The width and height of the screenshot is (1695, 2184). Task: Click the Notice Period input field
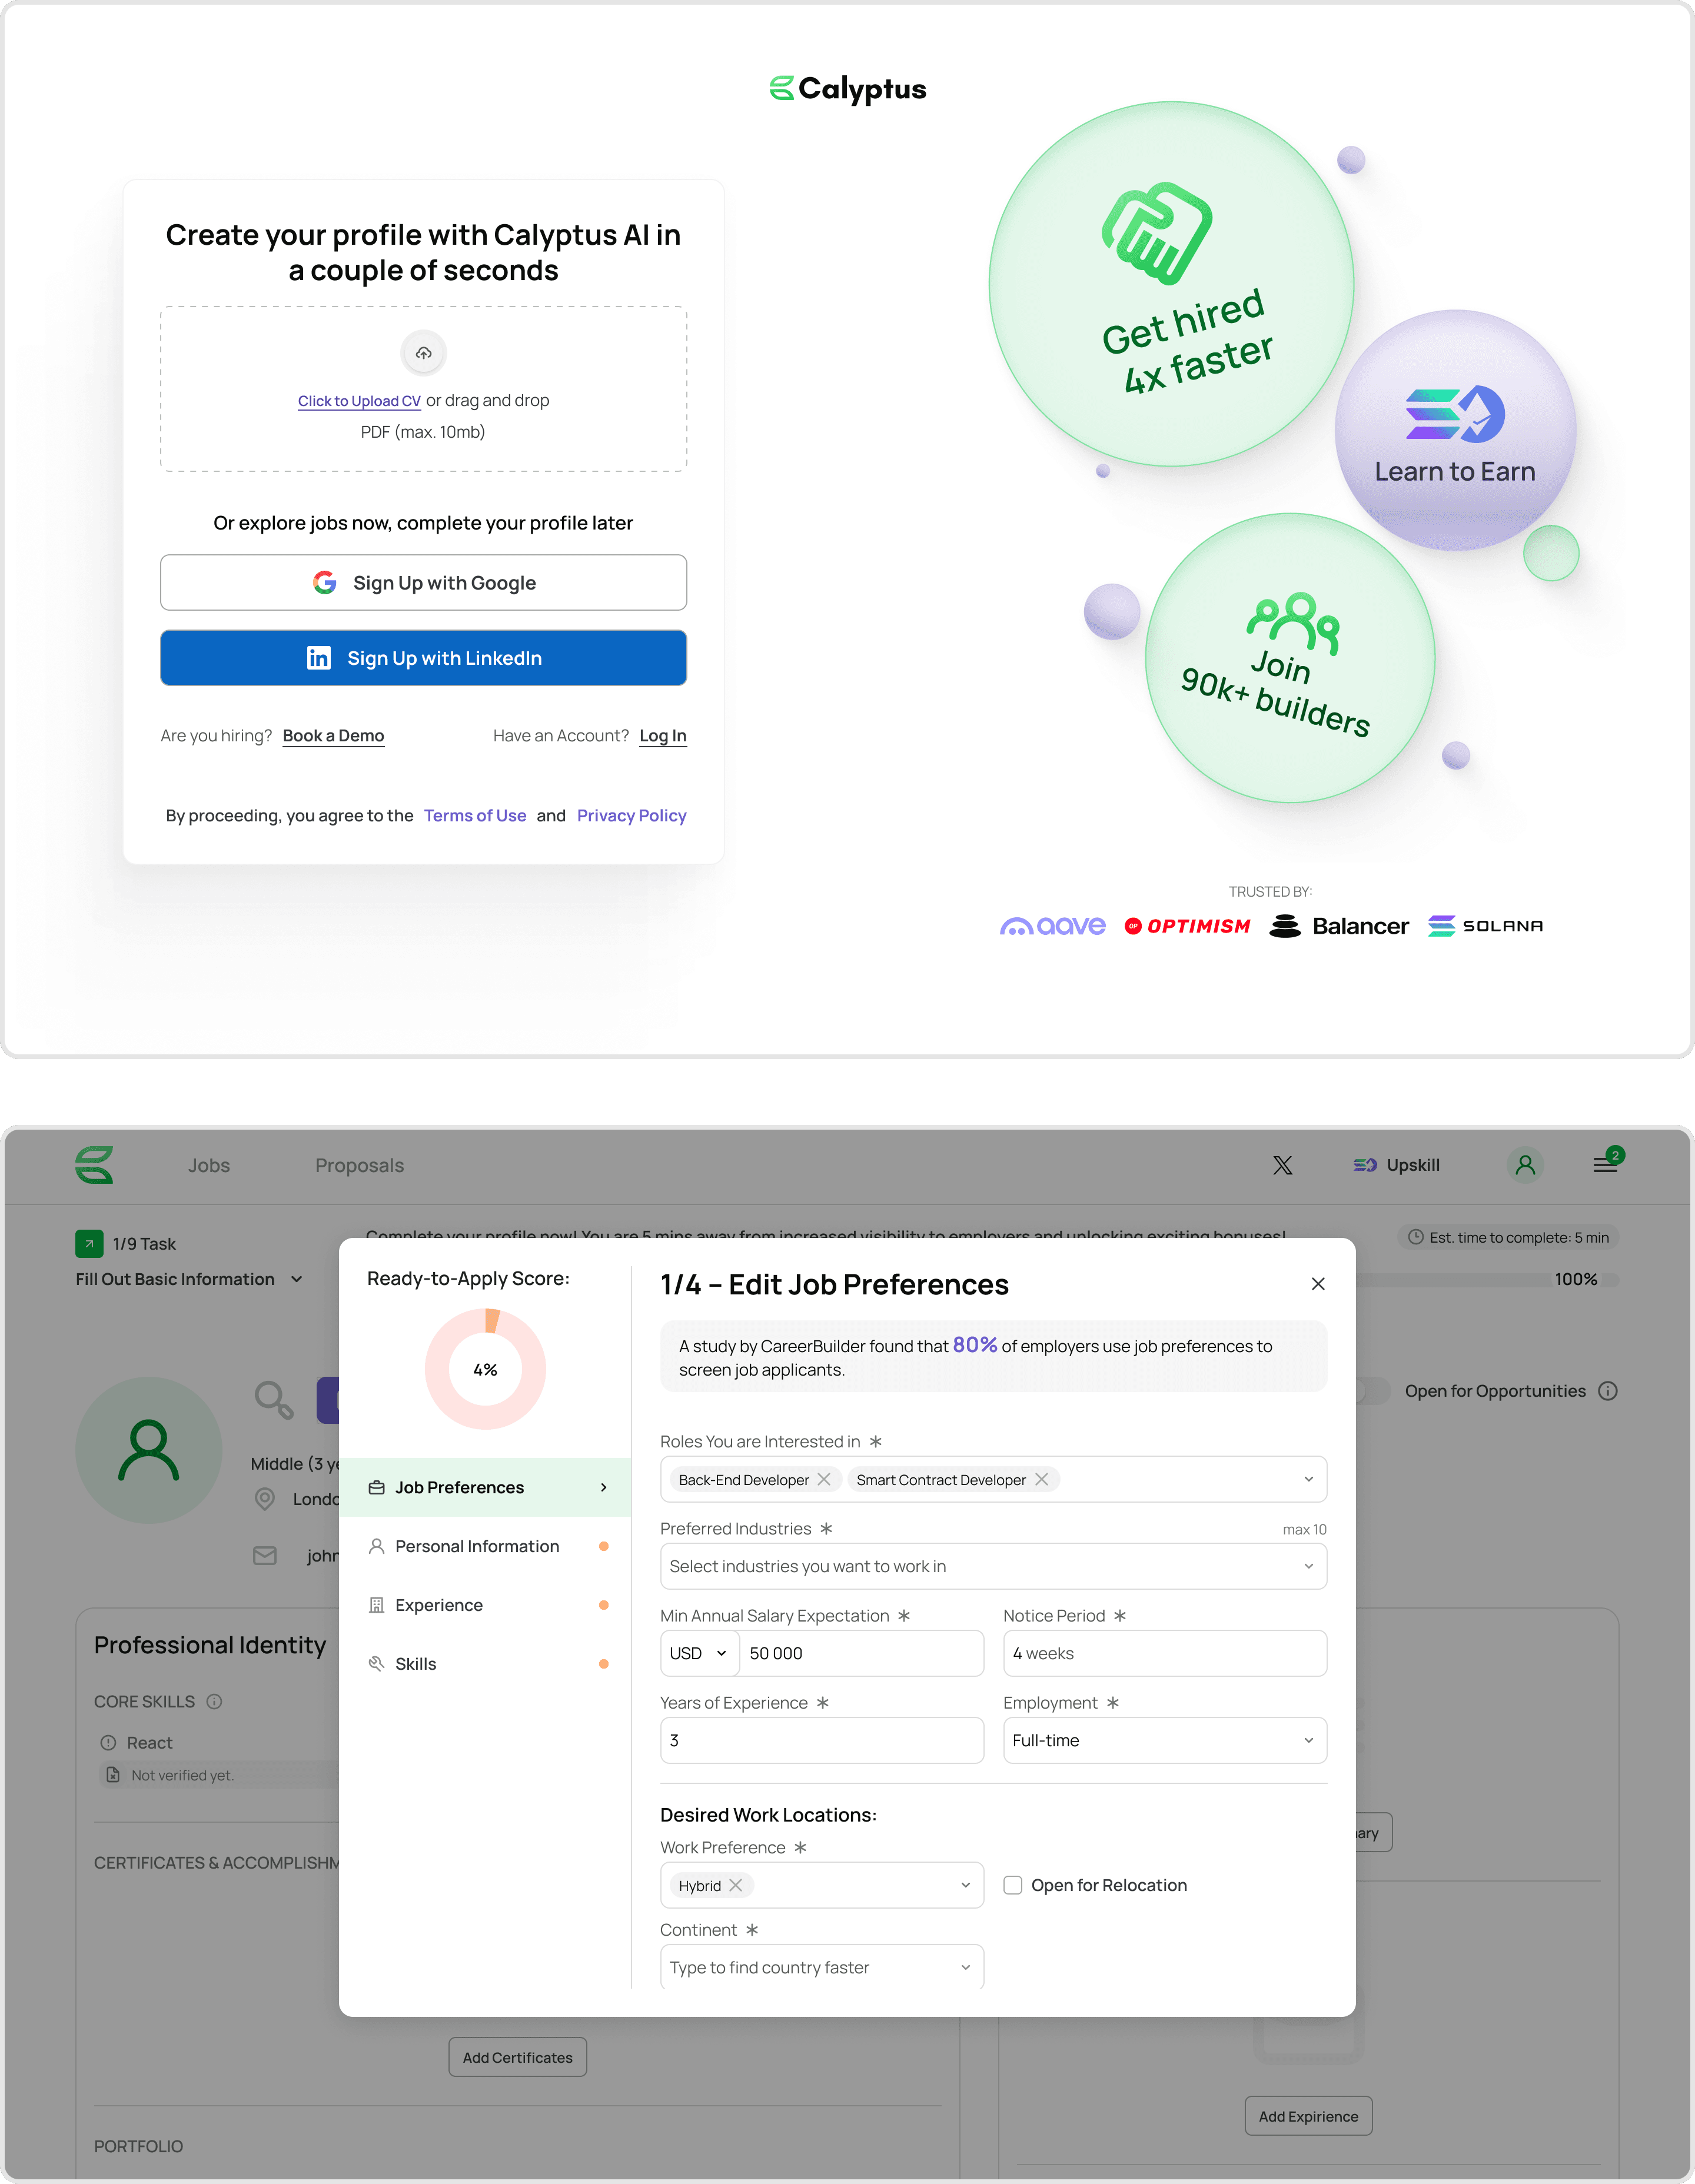click(x=1164, y=1653)
